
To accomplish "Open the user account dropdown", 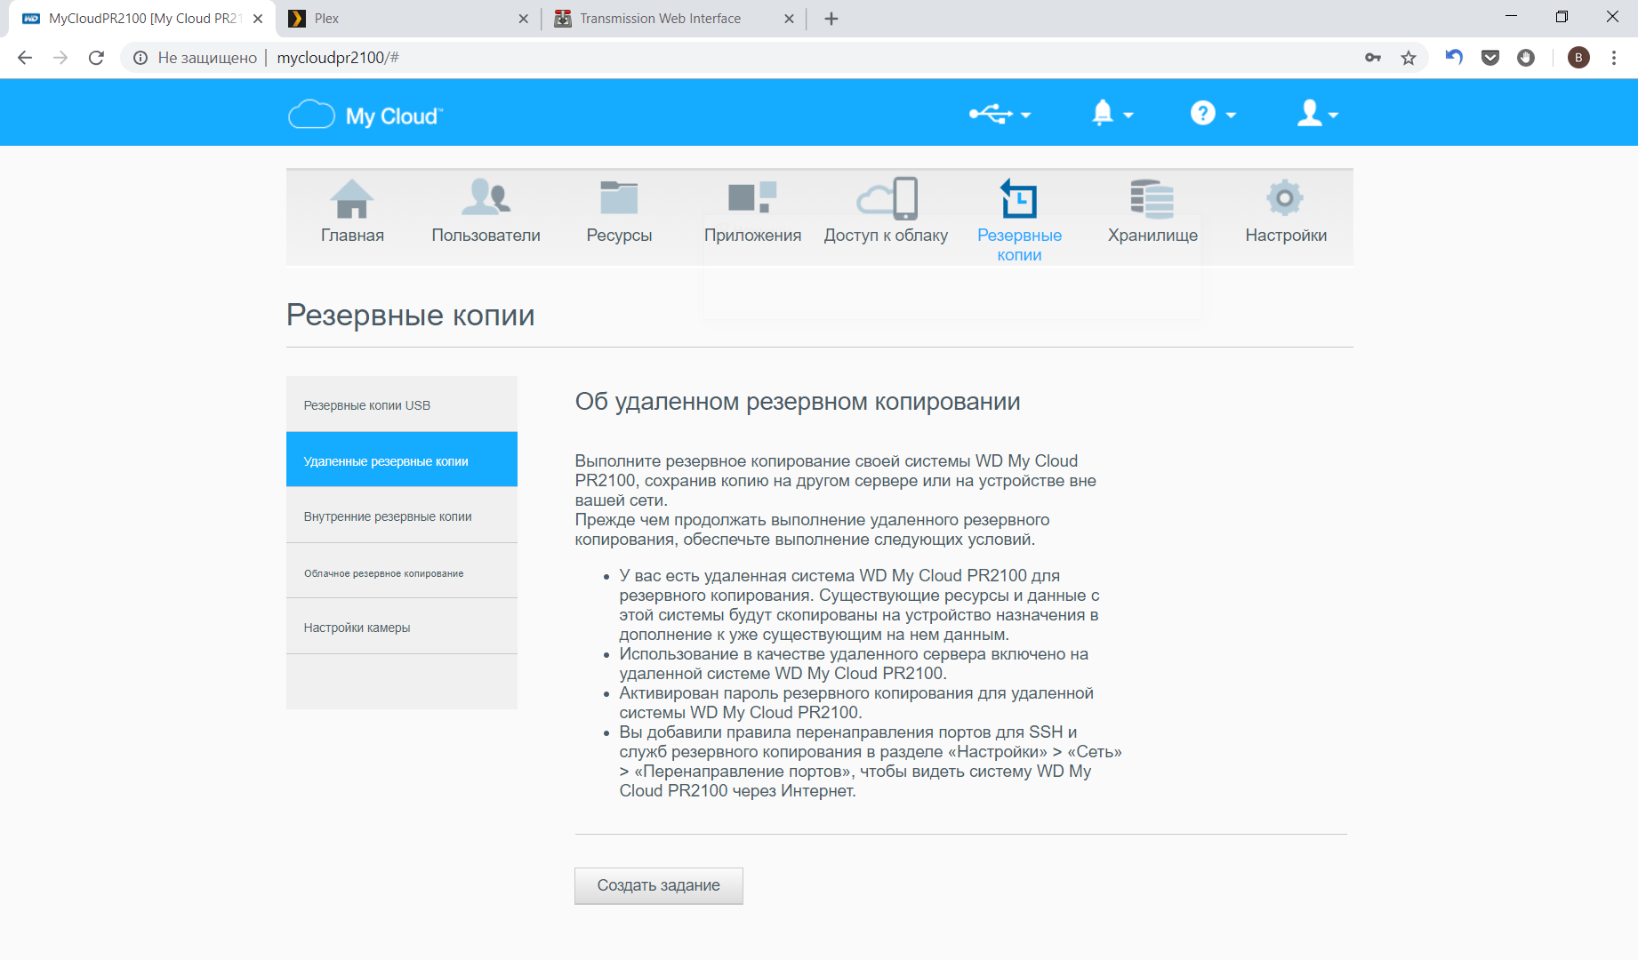I will pos(1317,113).
